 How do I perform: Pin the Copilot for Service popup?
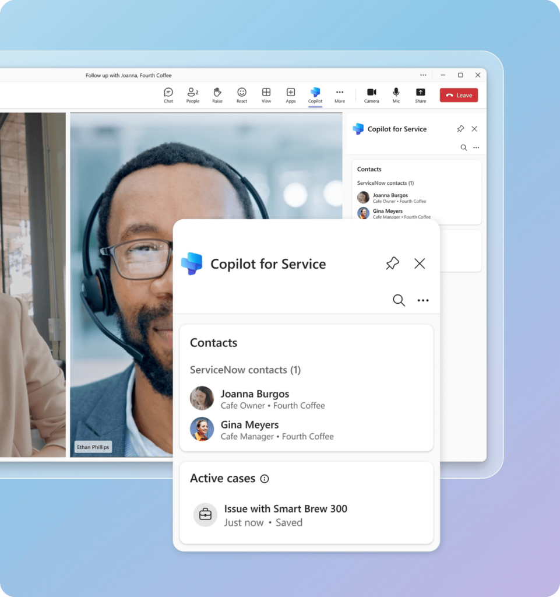[x=392, y=264]
